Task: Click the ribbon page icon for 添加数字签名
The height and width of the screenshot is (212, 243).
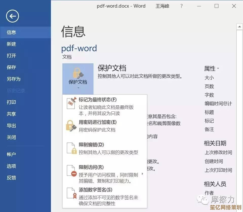Action: pos(72,193)
